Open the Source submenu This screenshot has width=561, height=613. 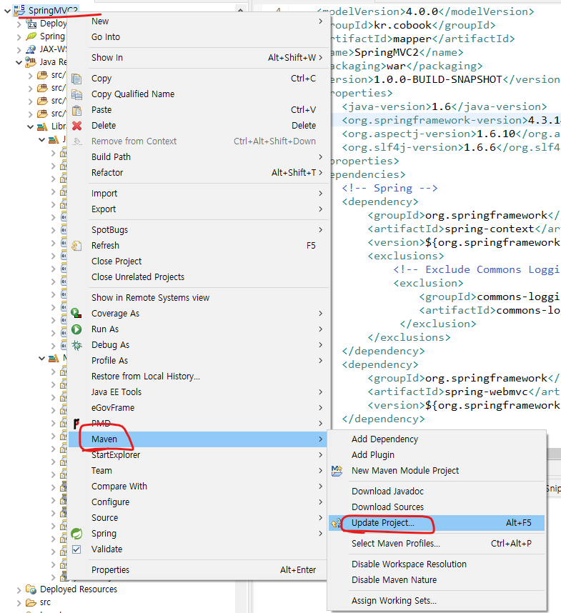[x=198, y=517]
